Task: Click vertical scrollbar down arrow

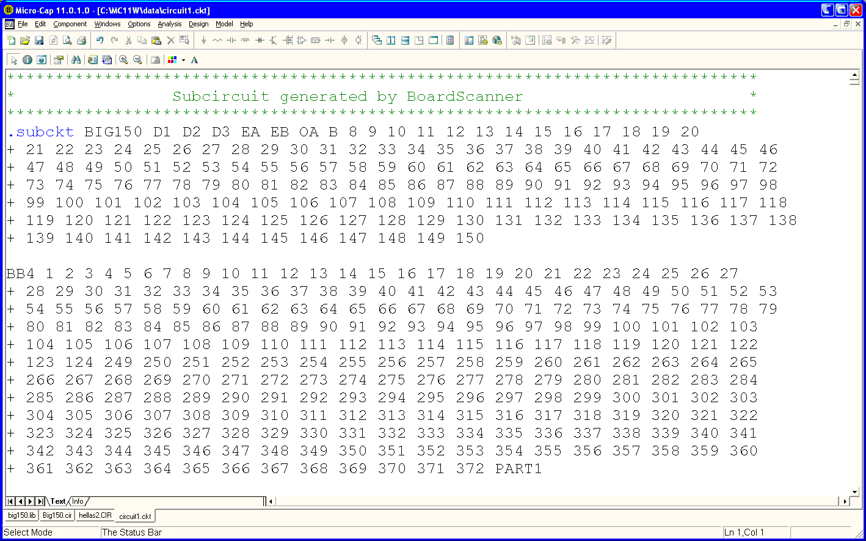Action: [854, 491]
